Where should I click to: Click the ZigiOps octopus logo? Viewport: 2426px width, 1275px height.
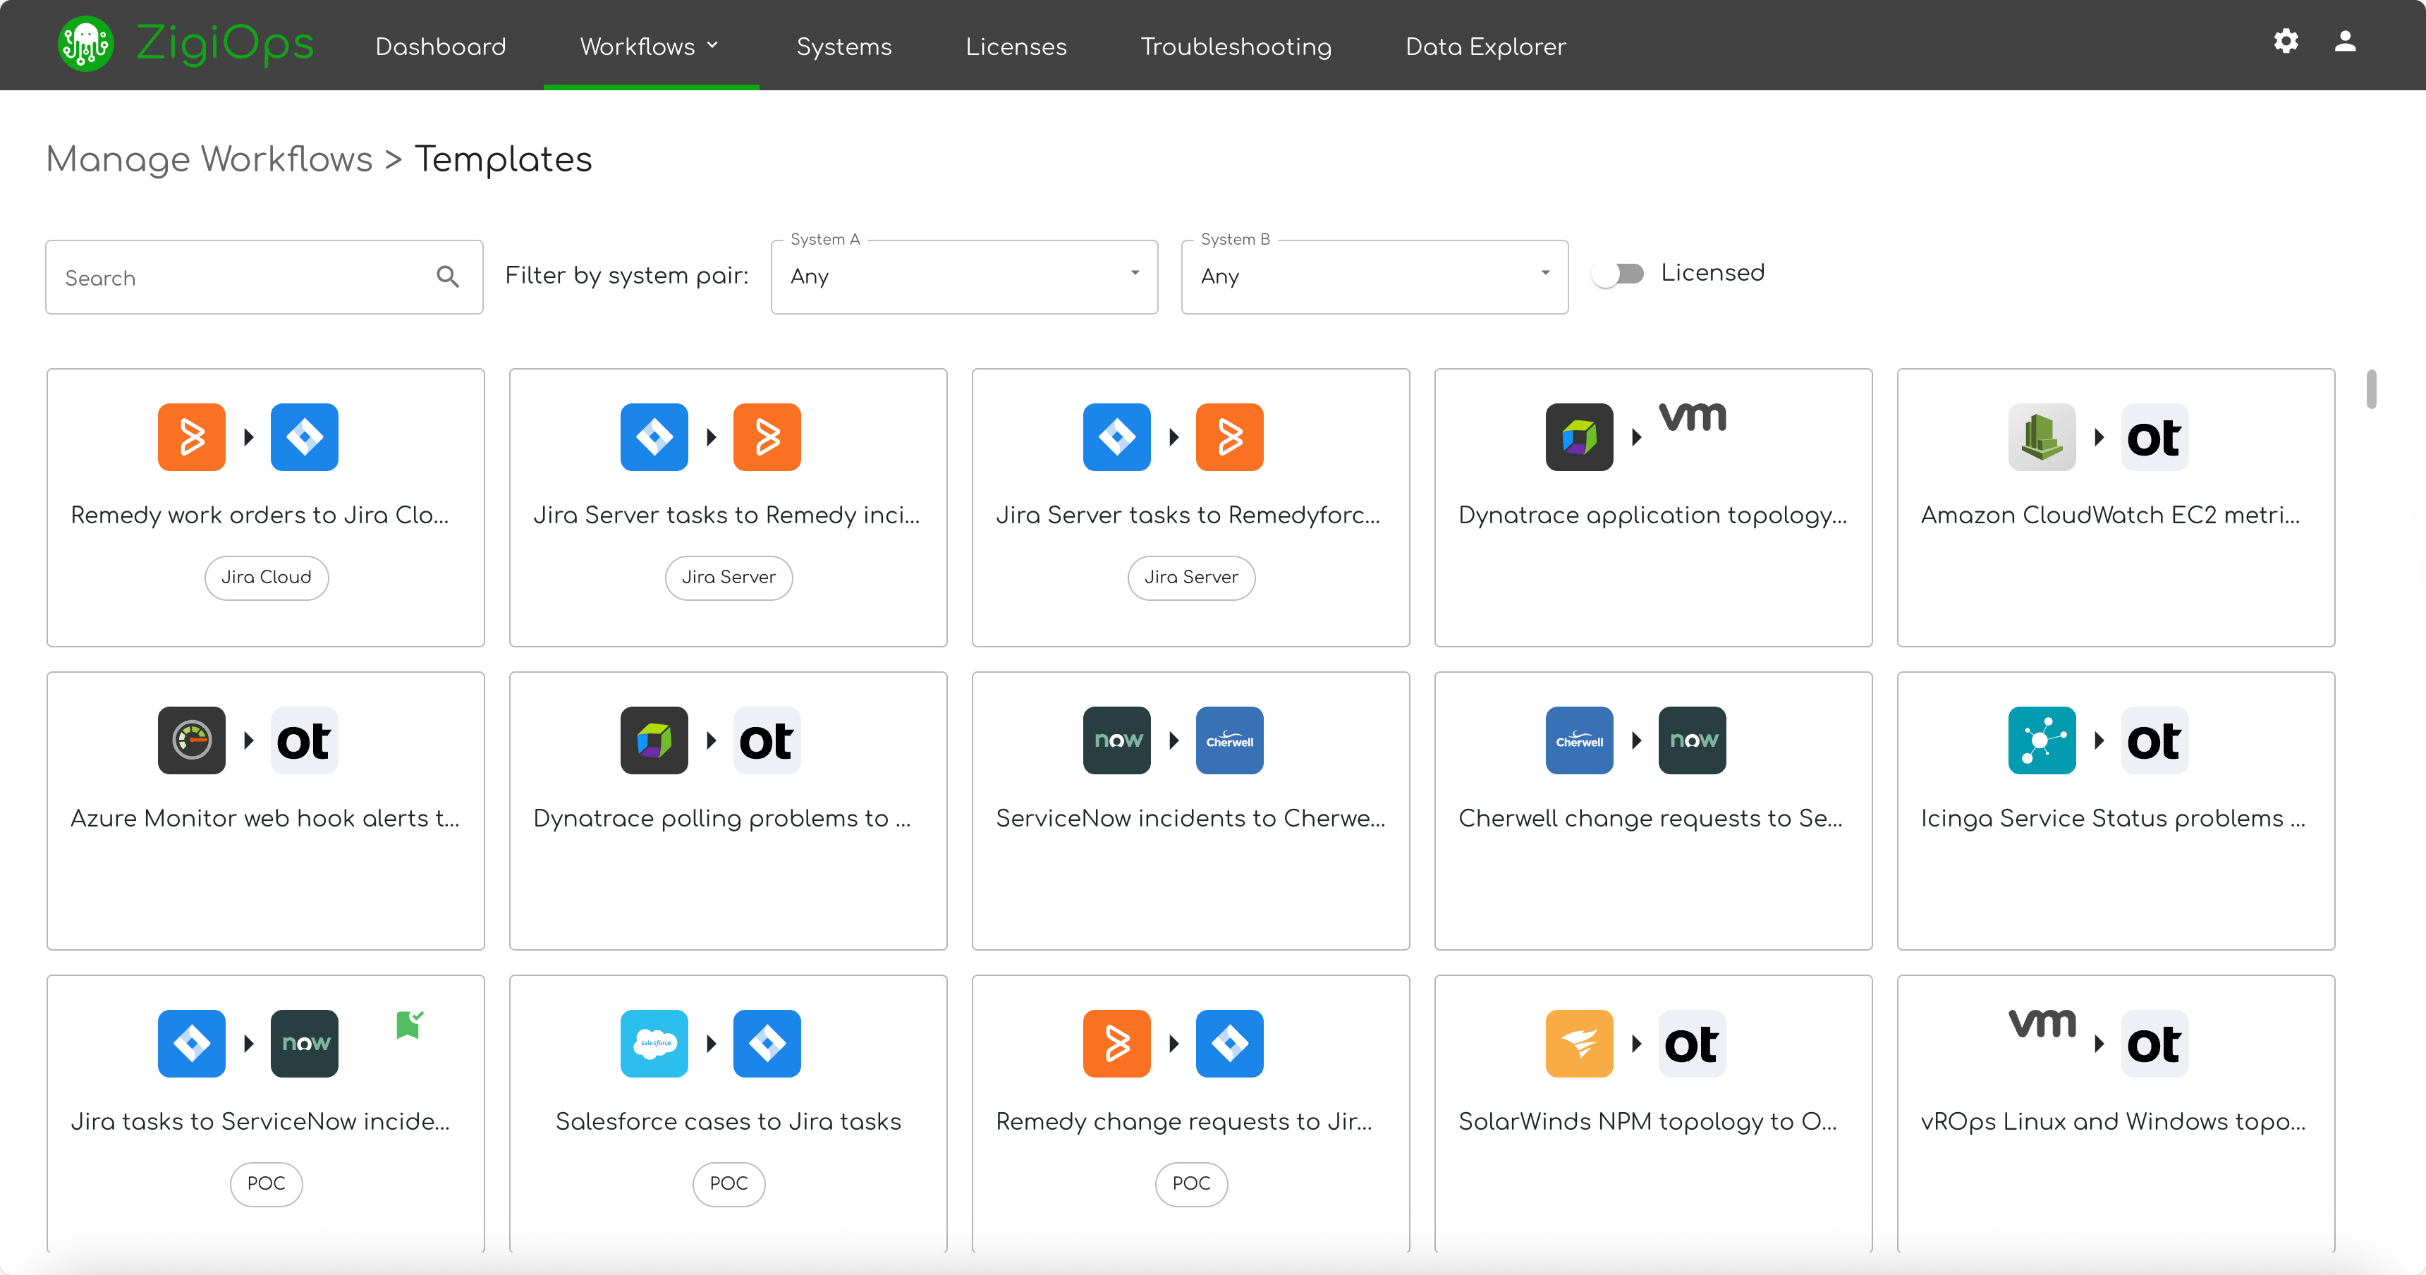[x=86, y=44]
